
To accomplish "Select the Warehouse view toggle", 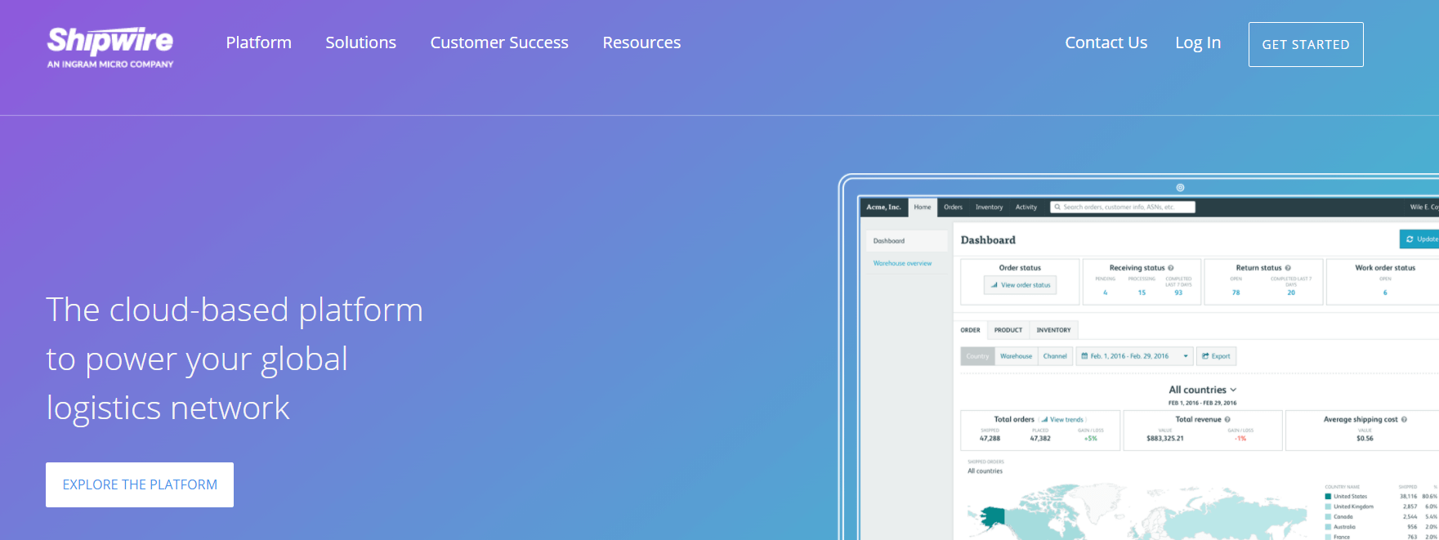I will click(x=1016, y=356).
